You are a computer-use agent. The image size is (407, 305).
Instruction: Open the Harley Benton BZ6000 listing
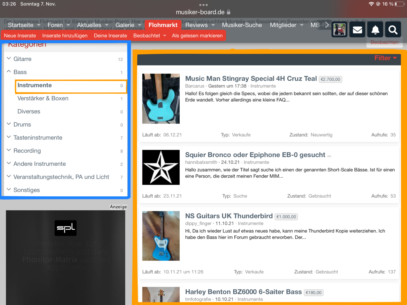[244, 292]
